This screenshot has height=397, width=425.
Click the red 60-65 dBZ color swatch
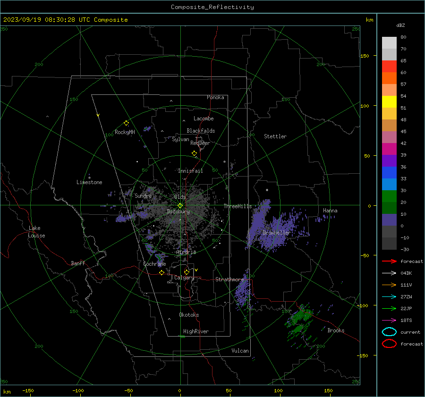pos(389,67)
